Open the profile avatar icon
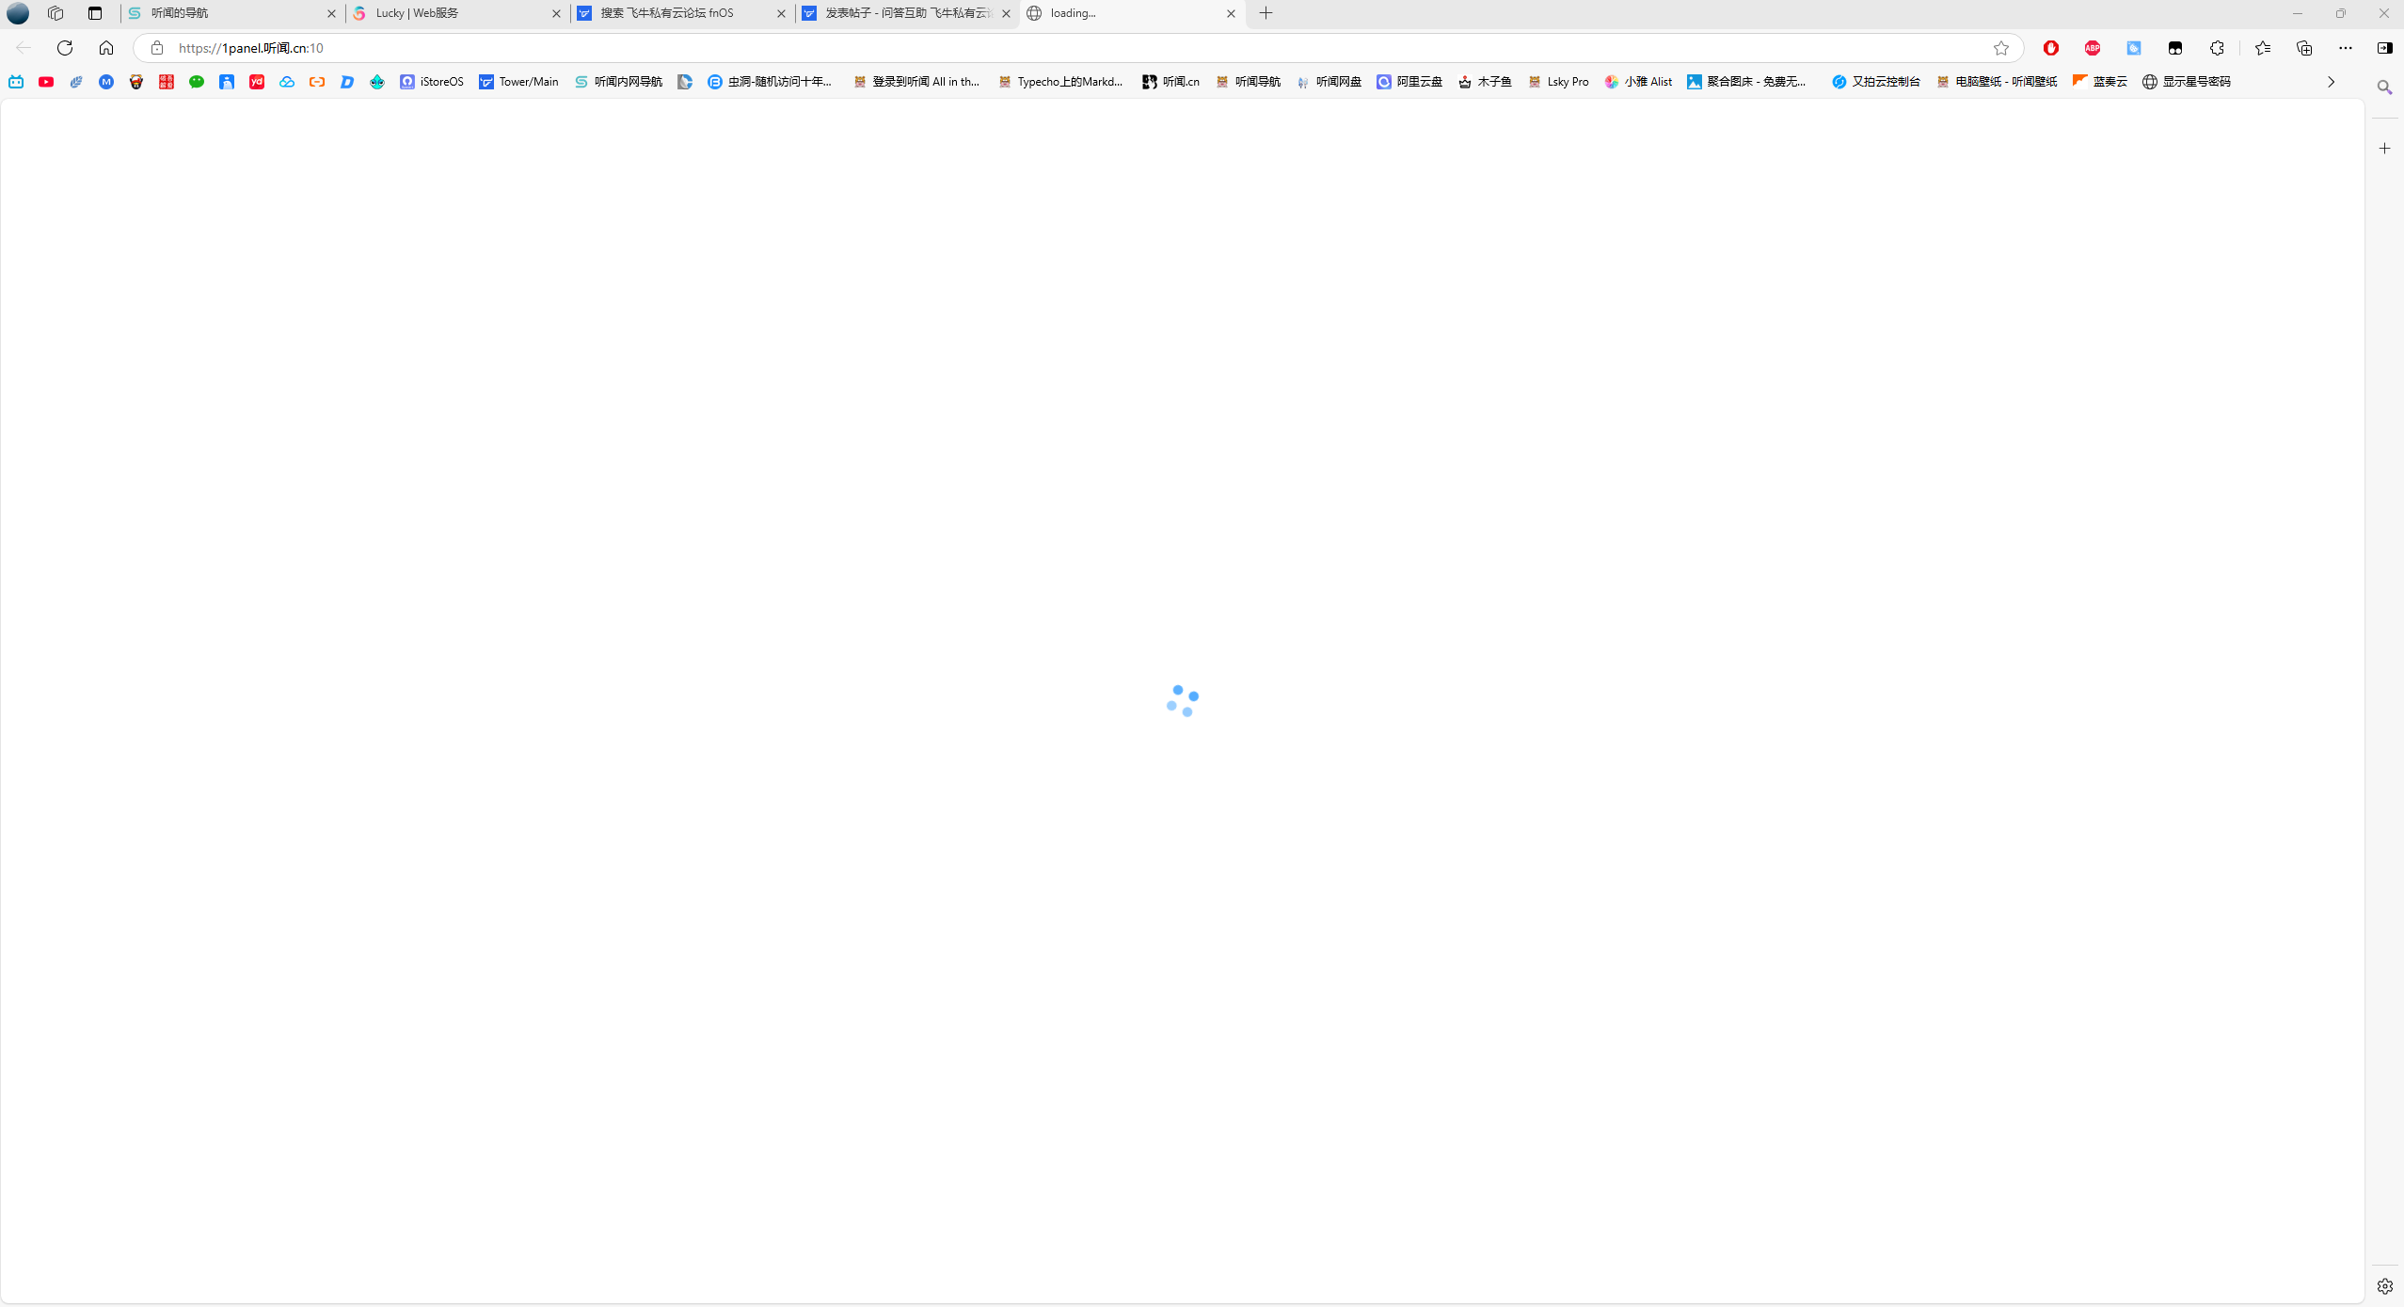 (18, 13)
